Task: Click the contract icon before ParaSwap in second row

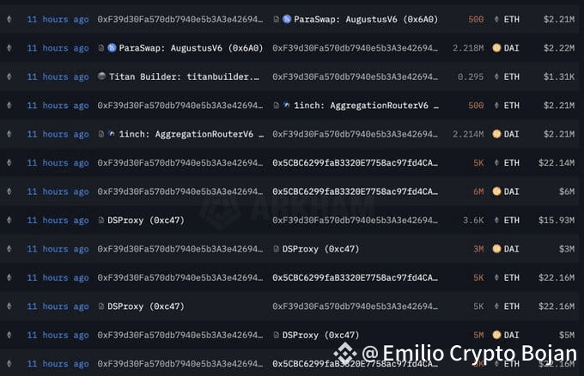Action: 101,48
